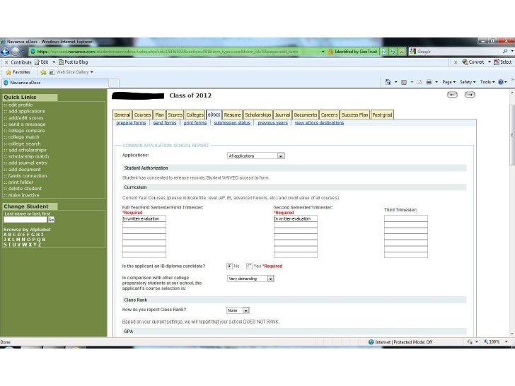Go to the previous student with the left arrow
Screen dimensions: 515x386
(452, 95)
